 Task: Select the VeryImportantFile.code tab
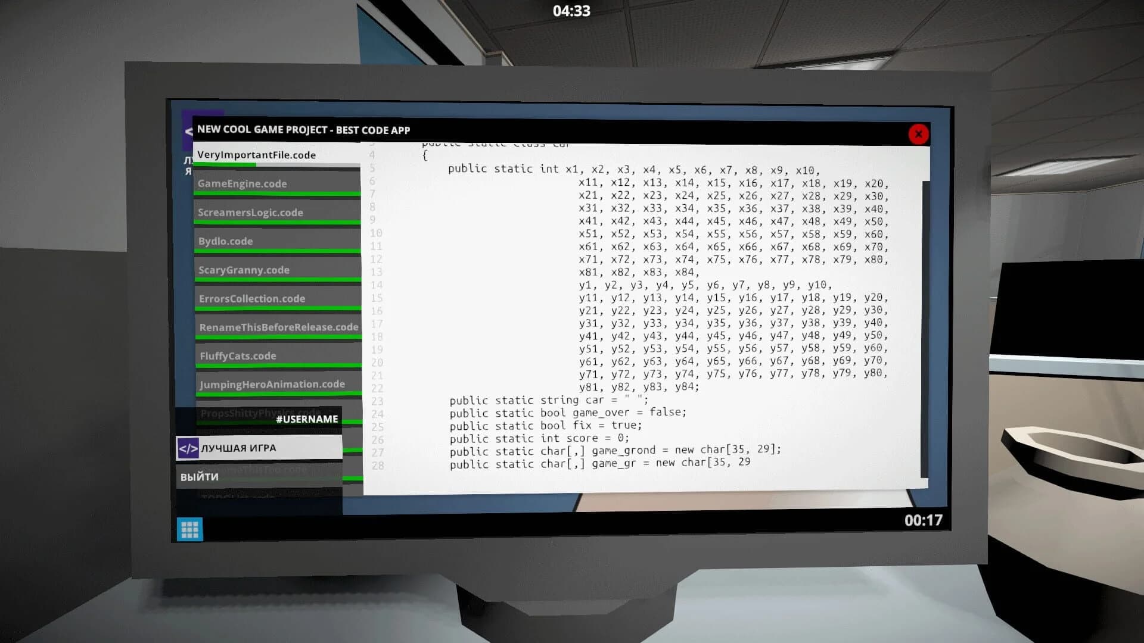point(256,155)
